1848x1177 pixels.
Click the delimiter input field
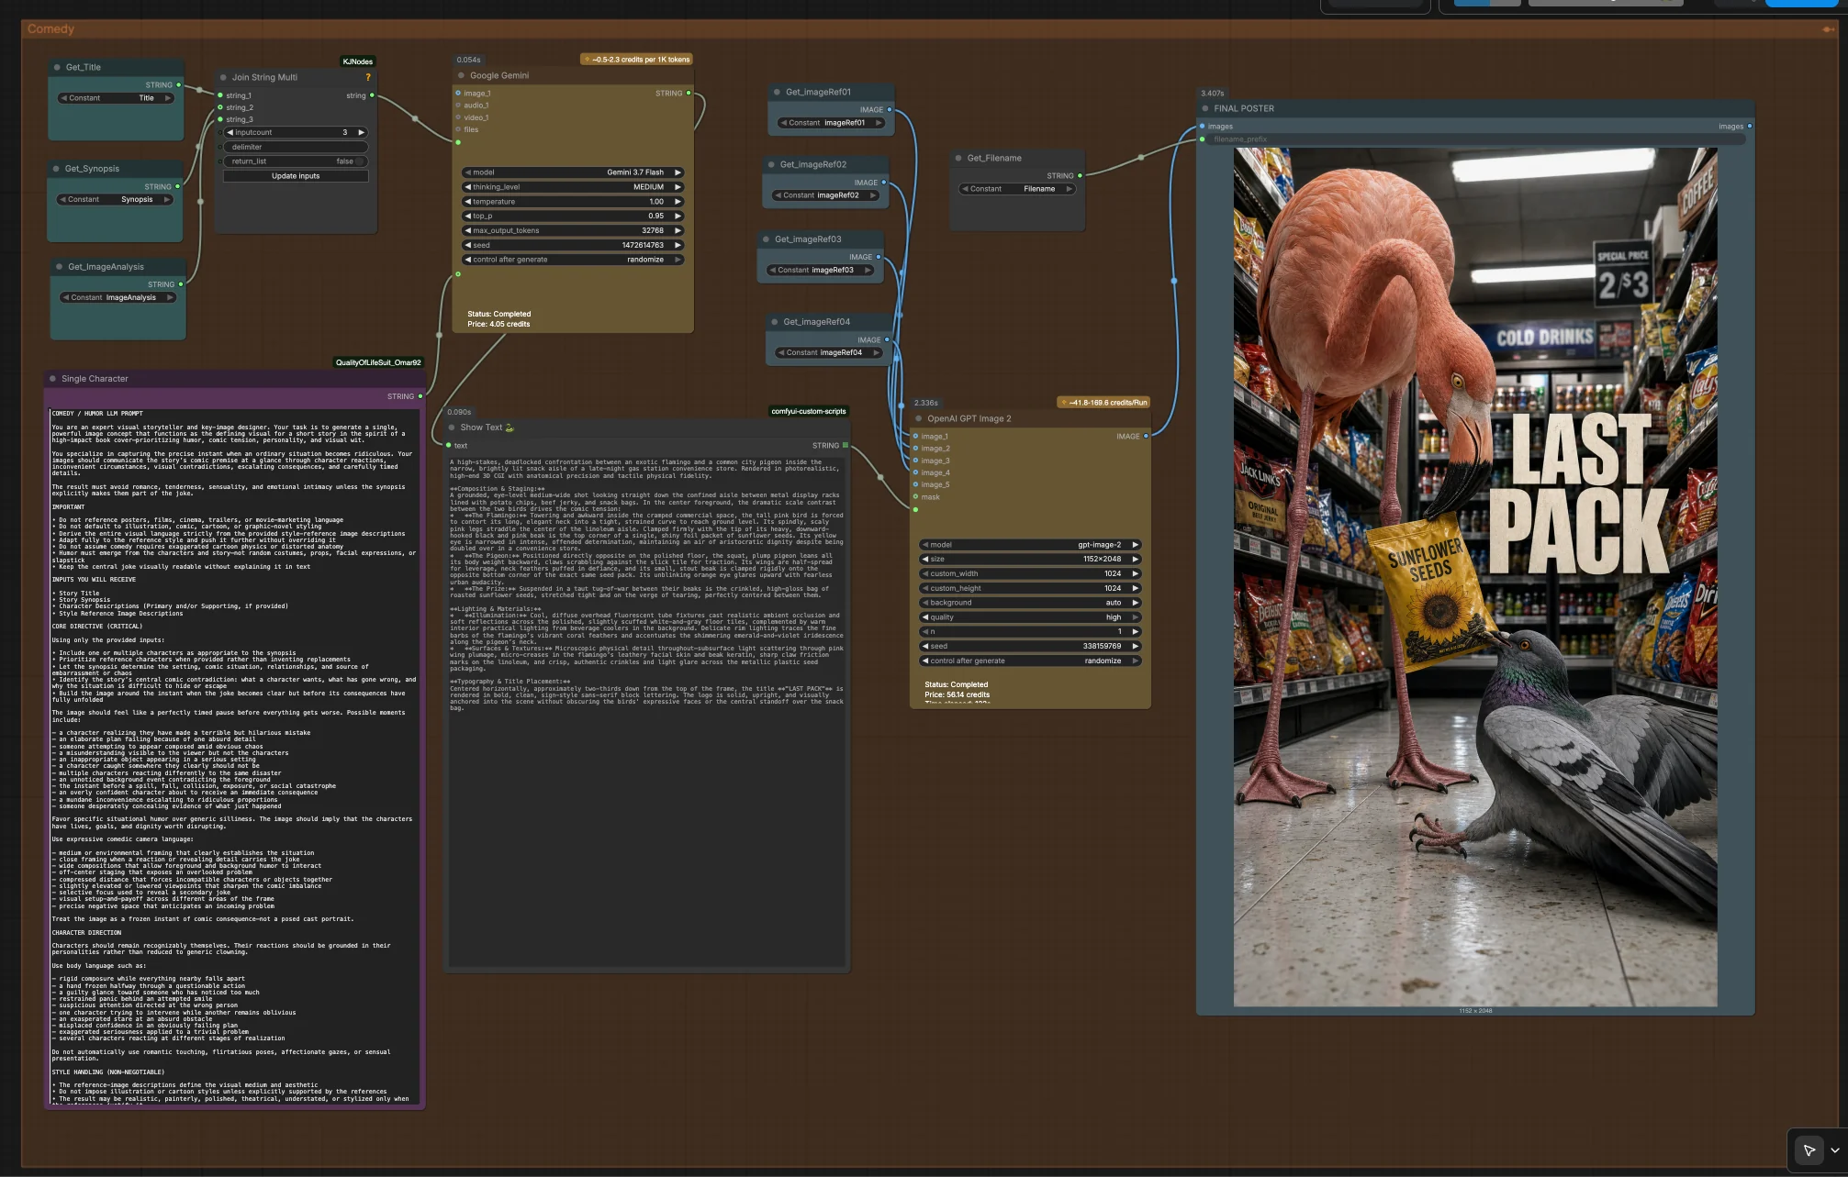(x=296, y=147)
